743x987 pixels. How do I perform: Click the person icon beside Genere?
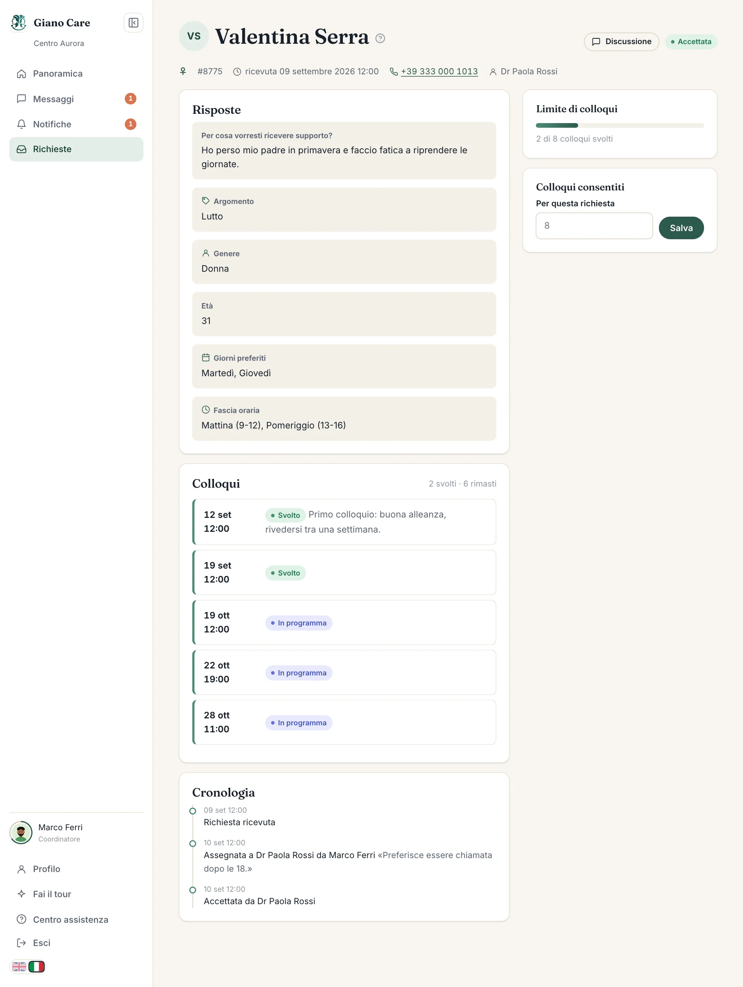[x=205, y=253]
